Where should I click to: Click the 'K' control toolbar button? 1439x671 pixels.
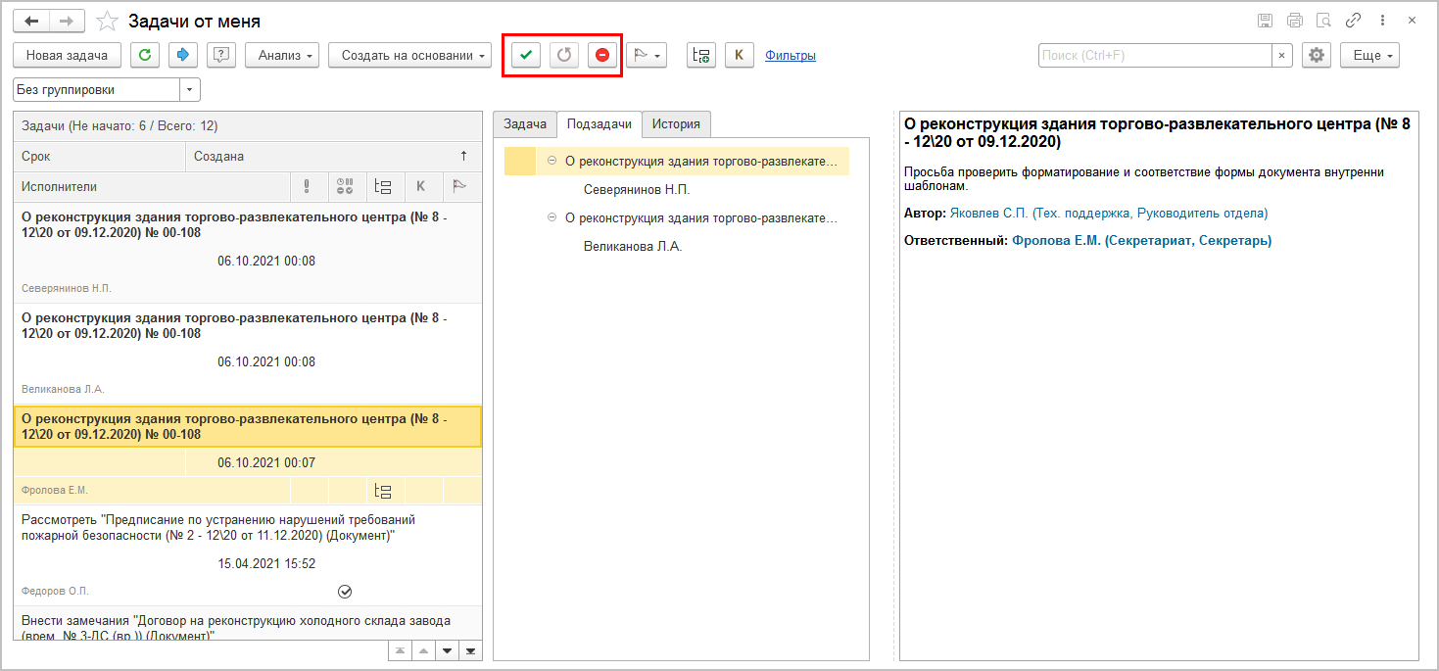click(739, 56)
